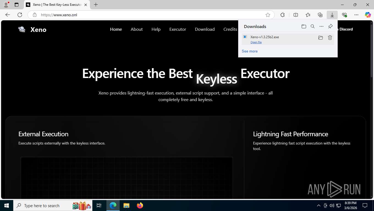Click the External Execution heading

43,134
